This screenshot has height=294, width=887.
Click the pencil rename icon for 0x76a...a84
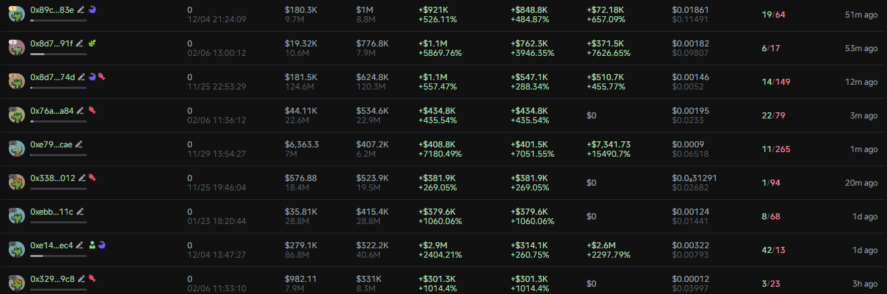coord(80,110)
